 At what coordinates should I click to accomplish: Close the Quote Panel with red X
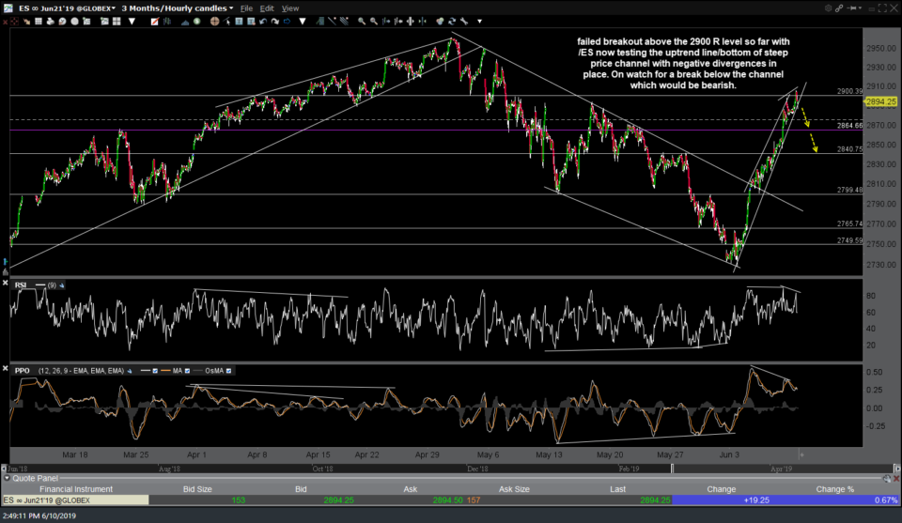[x=896, y=478]
